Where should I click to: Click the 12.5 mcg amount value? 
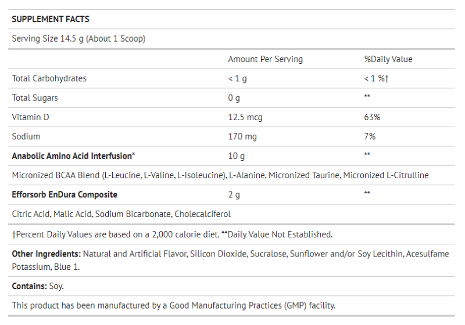point(245,117)
